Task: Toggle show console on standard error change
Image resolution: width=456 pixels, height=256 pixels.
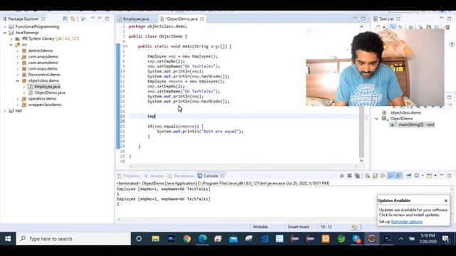Action: [398, 176]
